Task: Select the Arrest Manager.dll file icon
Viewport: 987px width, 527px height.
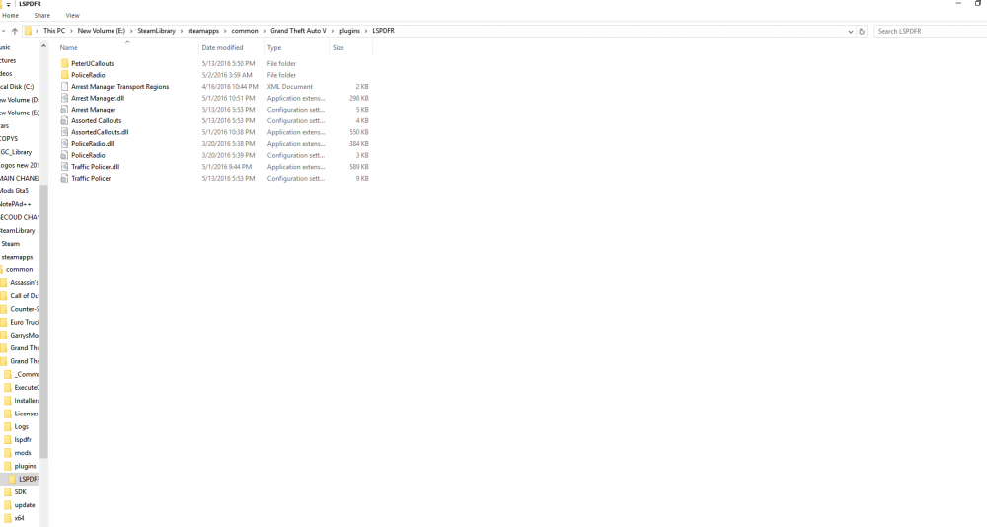Action: (x=64, y=98)
